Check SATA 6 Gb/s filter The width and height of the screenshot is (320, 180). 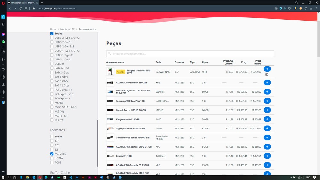coord(52,68)
